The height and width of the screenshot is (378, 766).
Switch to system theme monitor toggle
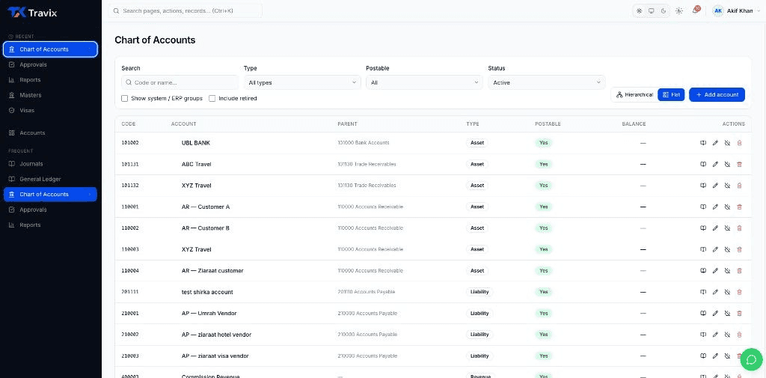click(x=652, y=10)
